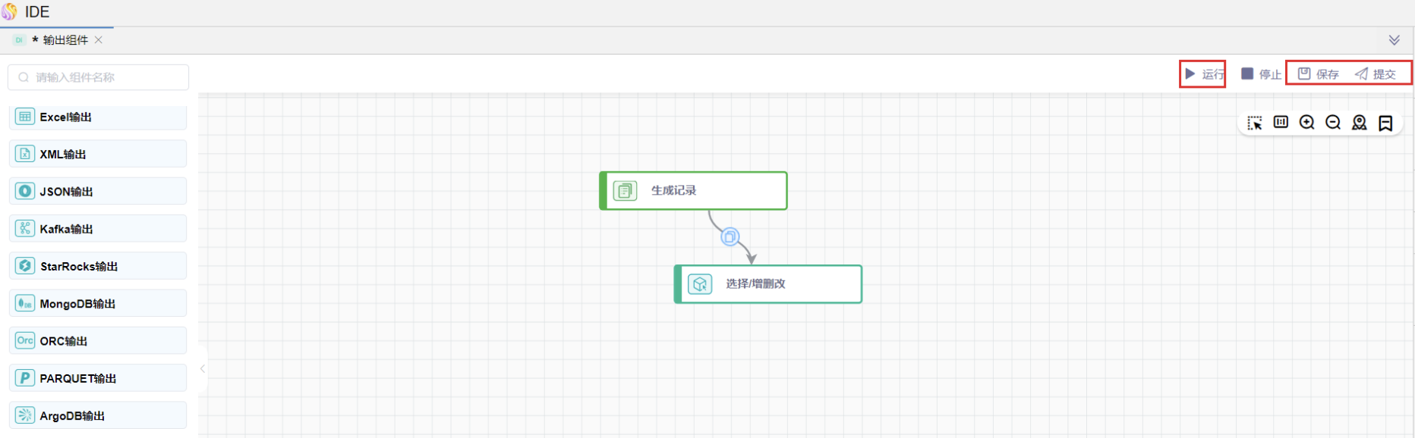Click the 1:1 actual size icon
Viewport: 1415px width, 438px height.
pyautogui.click(x=1281, y=123)
